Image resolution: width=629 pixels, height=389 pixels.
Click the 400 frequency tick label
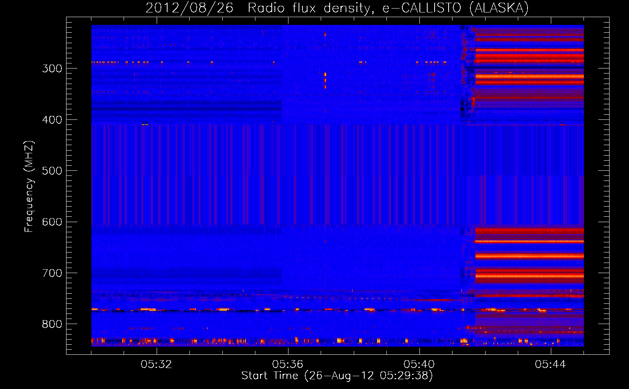click(x=52, y=120)
